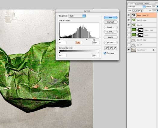Screen dimensions: 158x128
Task: Expand the Opacity slider arrow
Action: coord(157,7)
